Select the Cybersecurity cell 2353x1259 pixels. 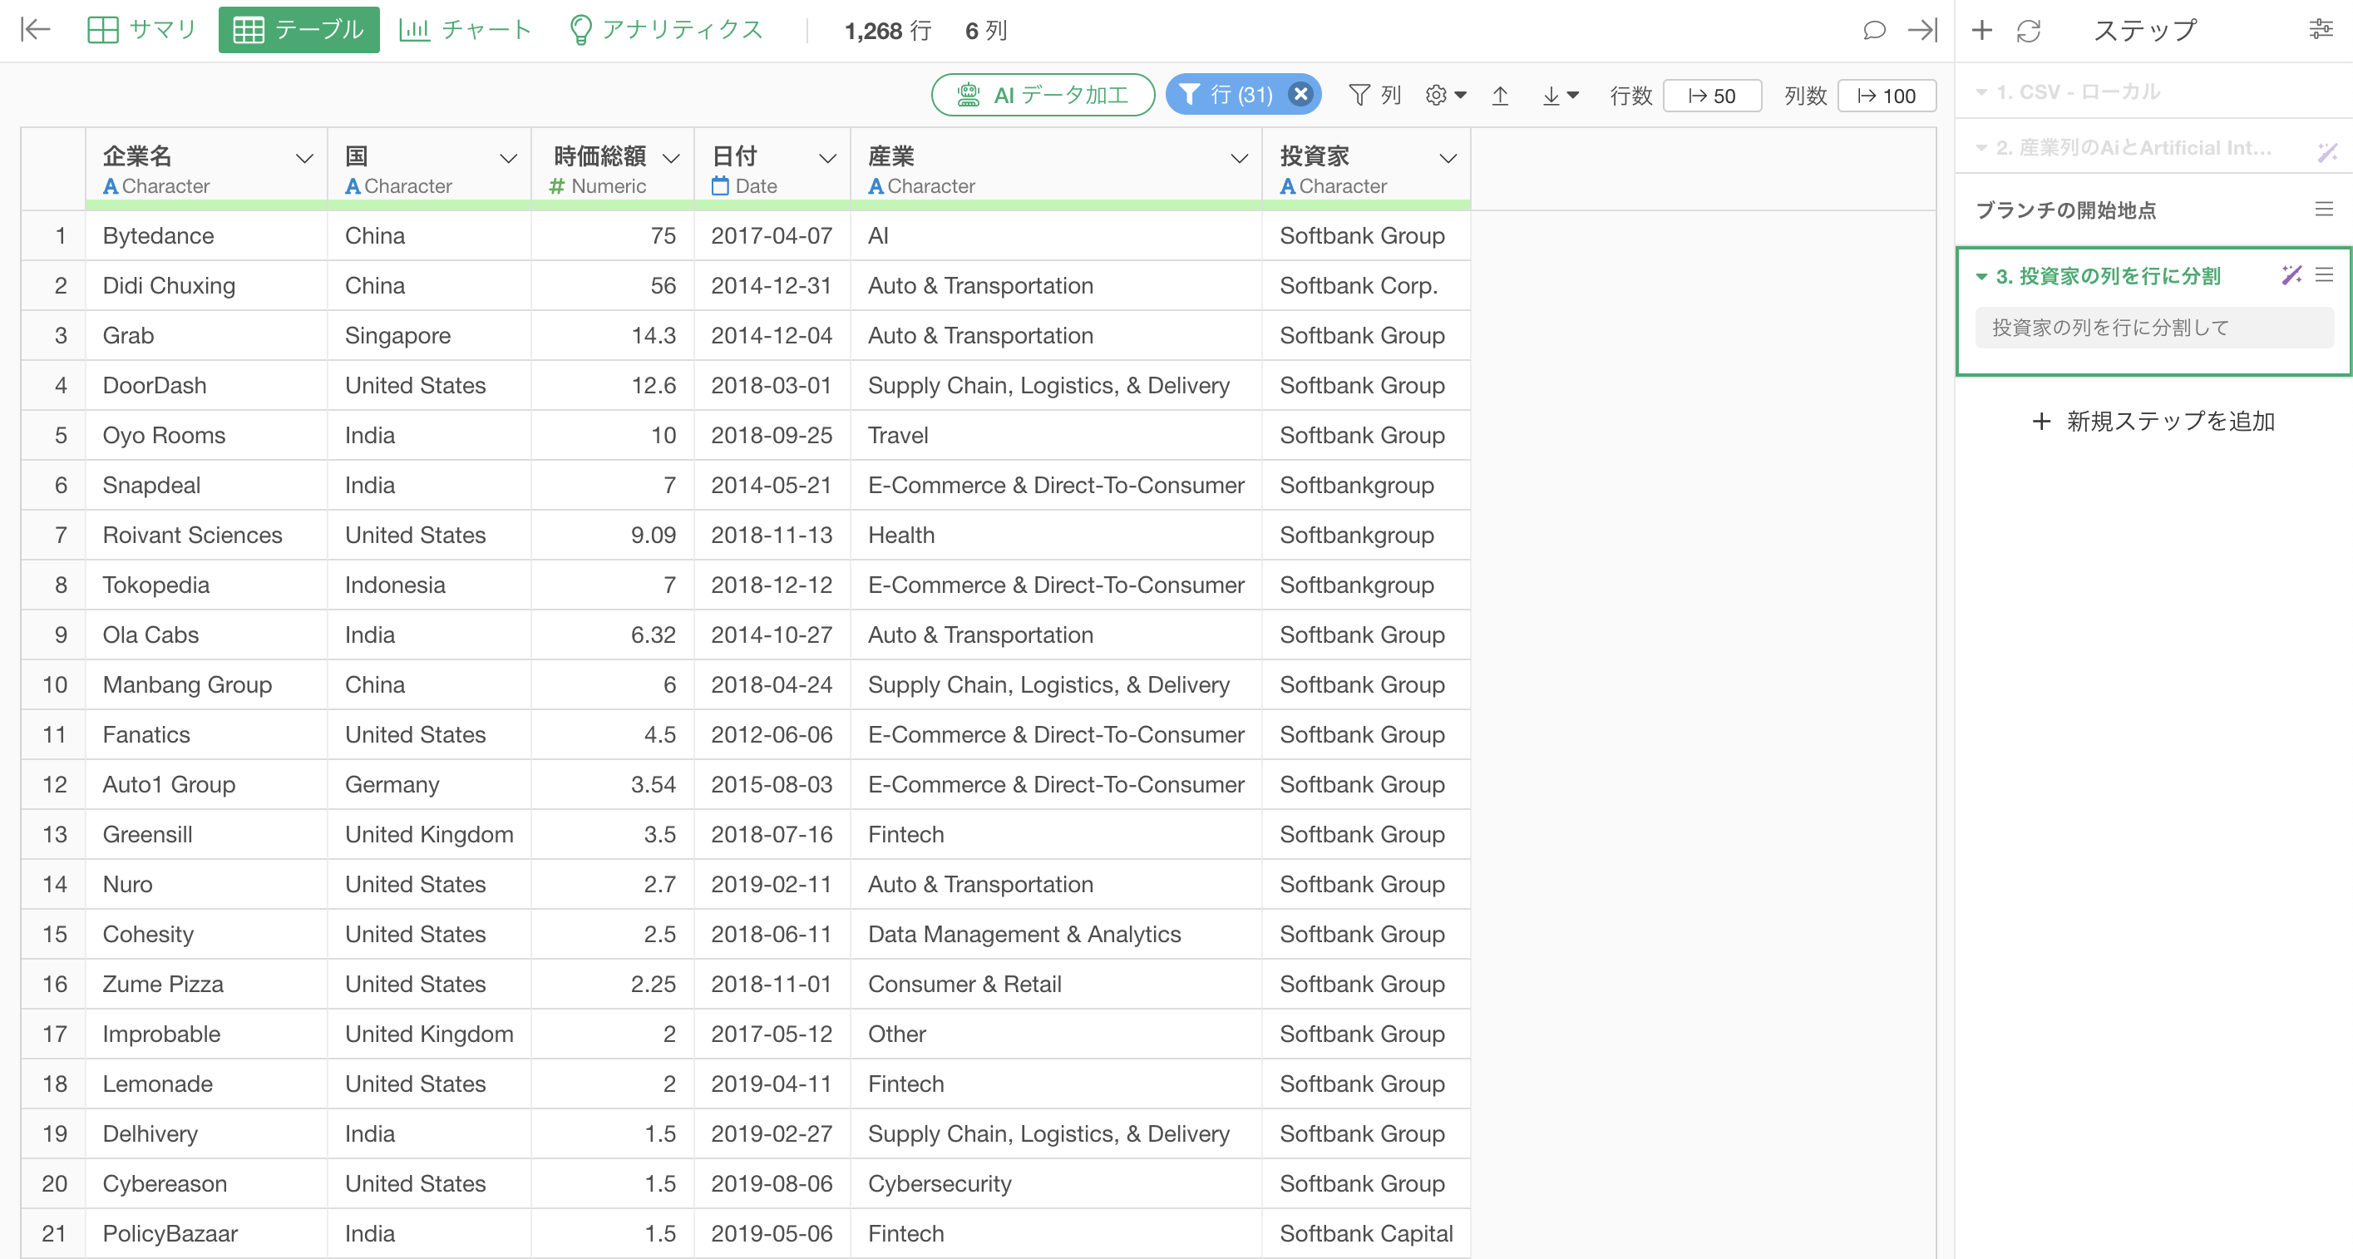[x=1056, y=1184]
